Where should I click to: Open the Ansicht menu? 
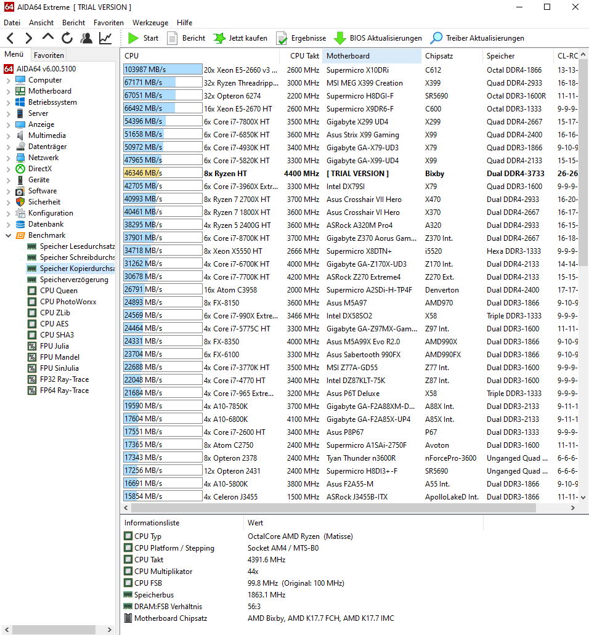pyautogui.click(x=41, y=23)
